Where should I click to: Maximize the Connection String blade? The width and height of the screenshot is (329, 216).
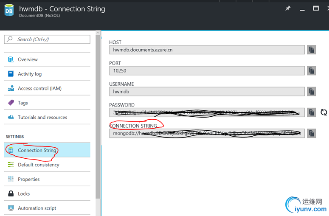tap(316, 8)
